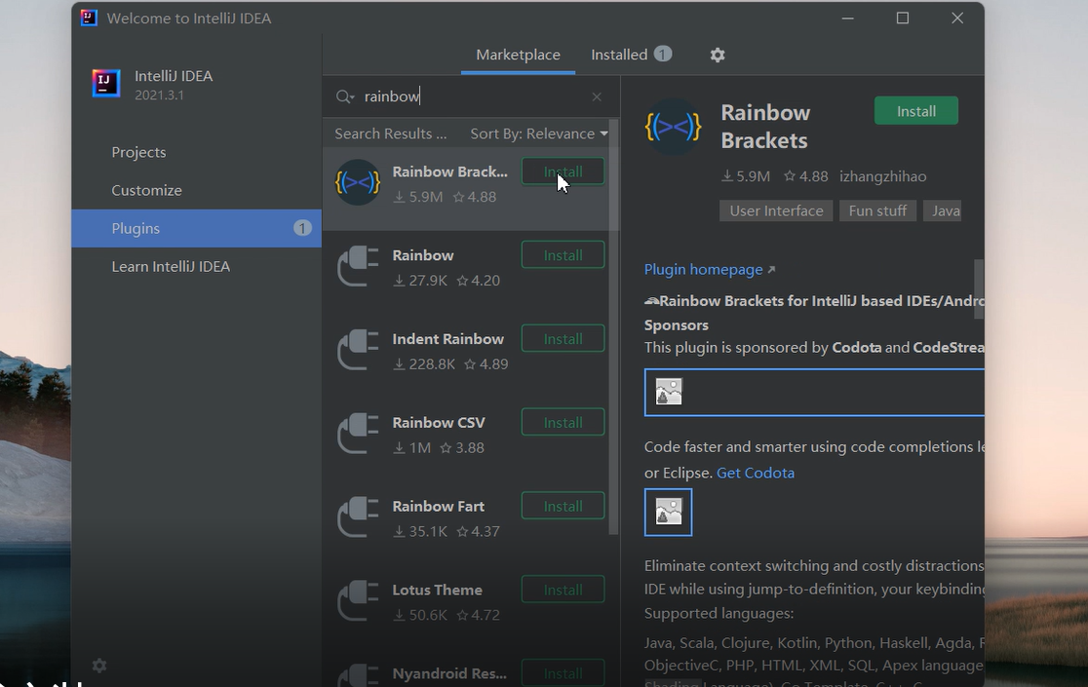The width and height of the screenshot is (1088, 687).
Task: Maximize the Welcome window
Action: click(902, 18)
